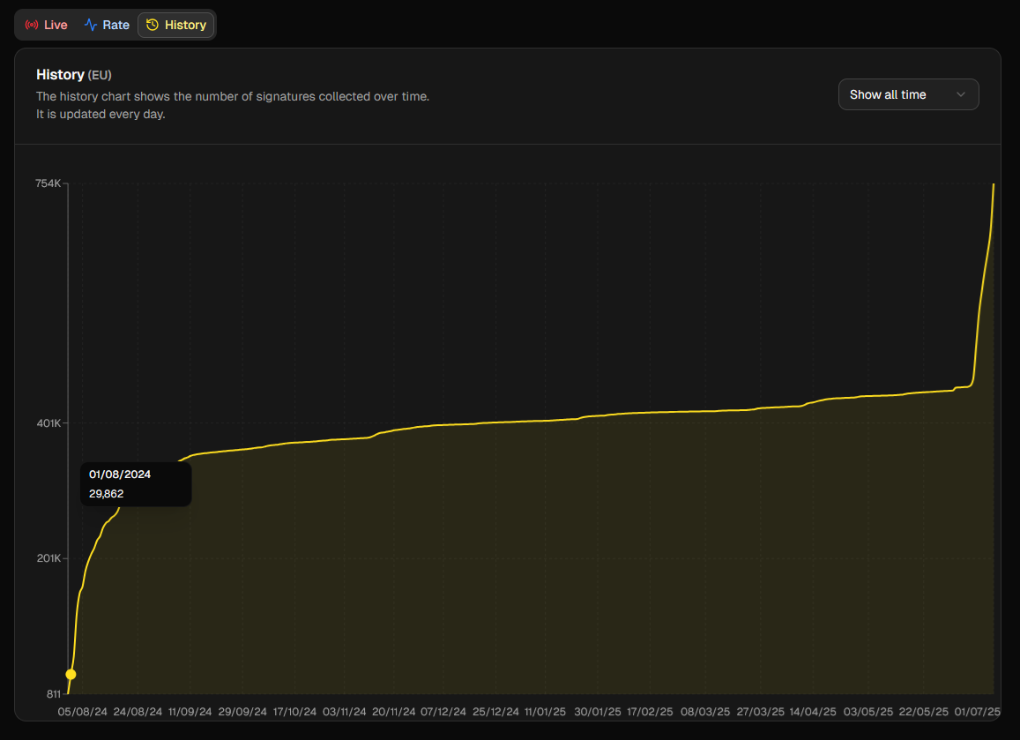Open the Show all time dropdown
The image size is (1020, 740).
coord(908,94)
